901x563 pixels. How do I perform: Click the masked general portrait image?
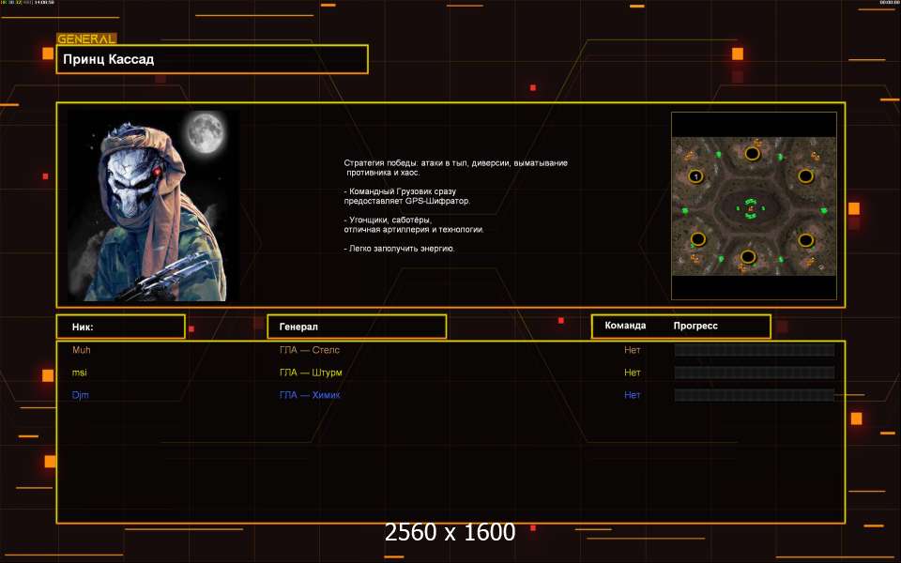point(153,205)
